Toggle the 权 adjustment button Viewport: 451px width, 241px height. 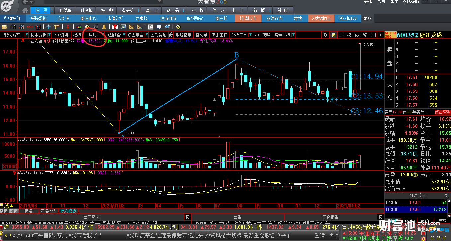click(x=349, y=35)
